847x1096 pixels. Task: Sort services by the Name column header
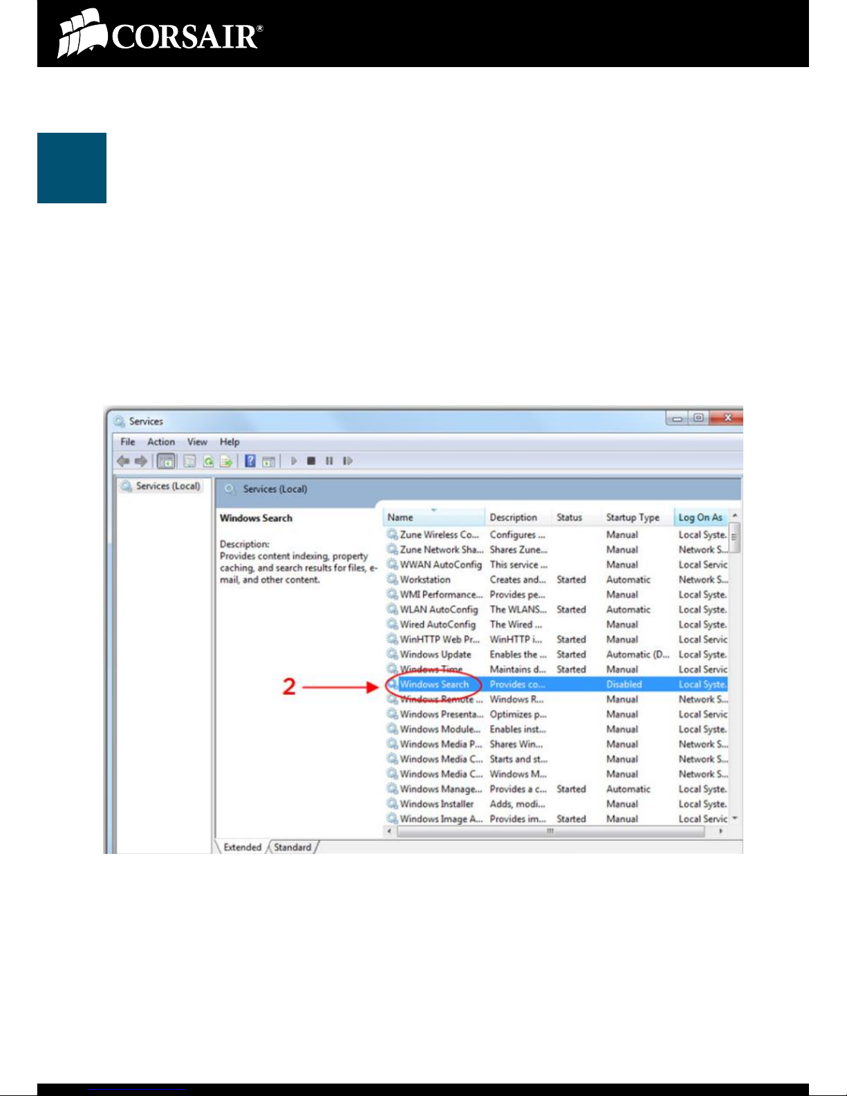click(x=433, y=517)
